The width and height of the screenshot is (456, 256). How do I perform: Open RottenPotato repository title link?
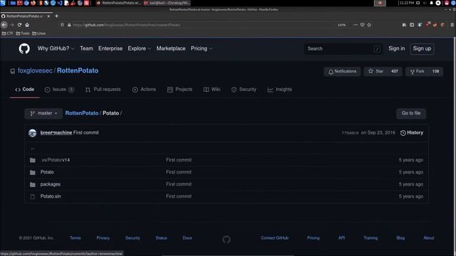point(78,70)
